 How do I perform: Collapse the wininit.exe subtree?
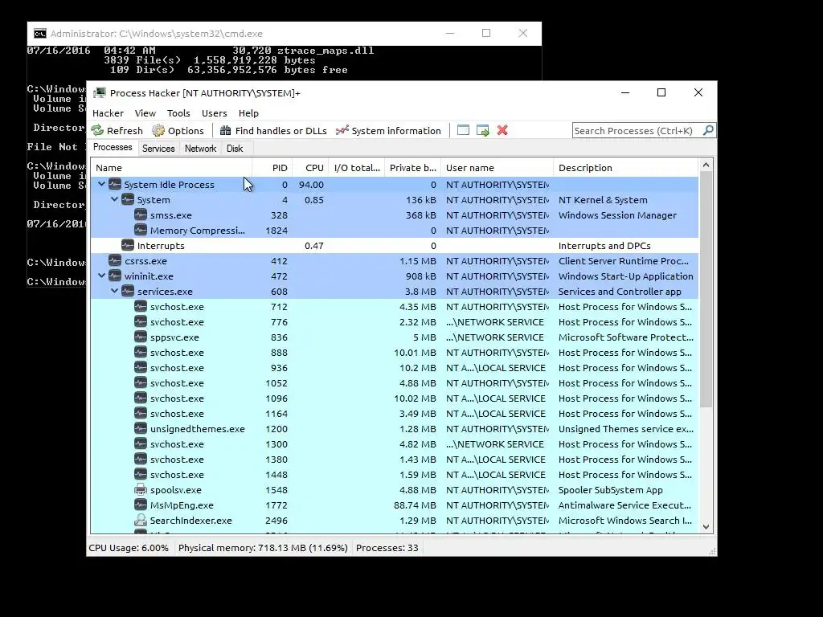102,276
